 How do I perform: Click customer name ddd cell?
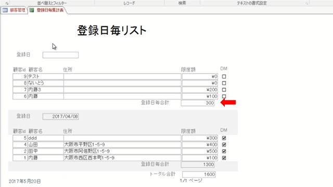pos(45,138)
